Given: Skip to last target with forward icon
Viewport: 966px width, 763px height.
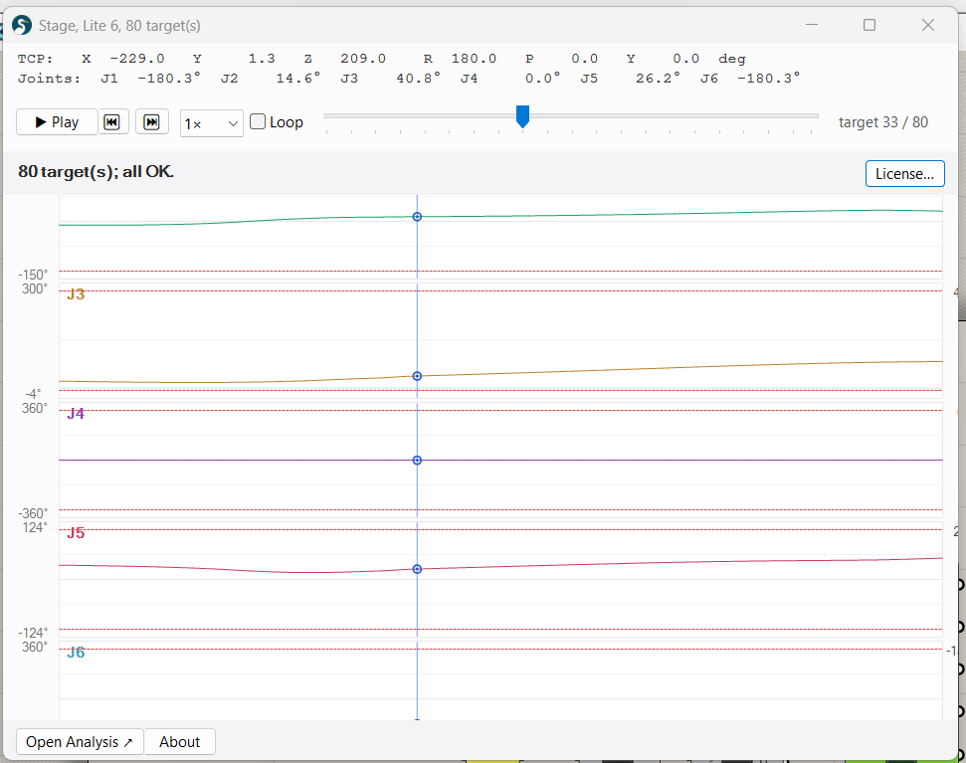Looking at the screenshot, I should 151,122.
